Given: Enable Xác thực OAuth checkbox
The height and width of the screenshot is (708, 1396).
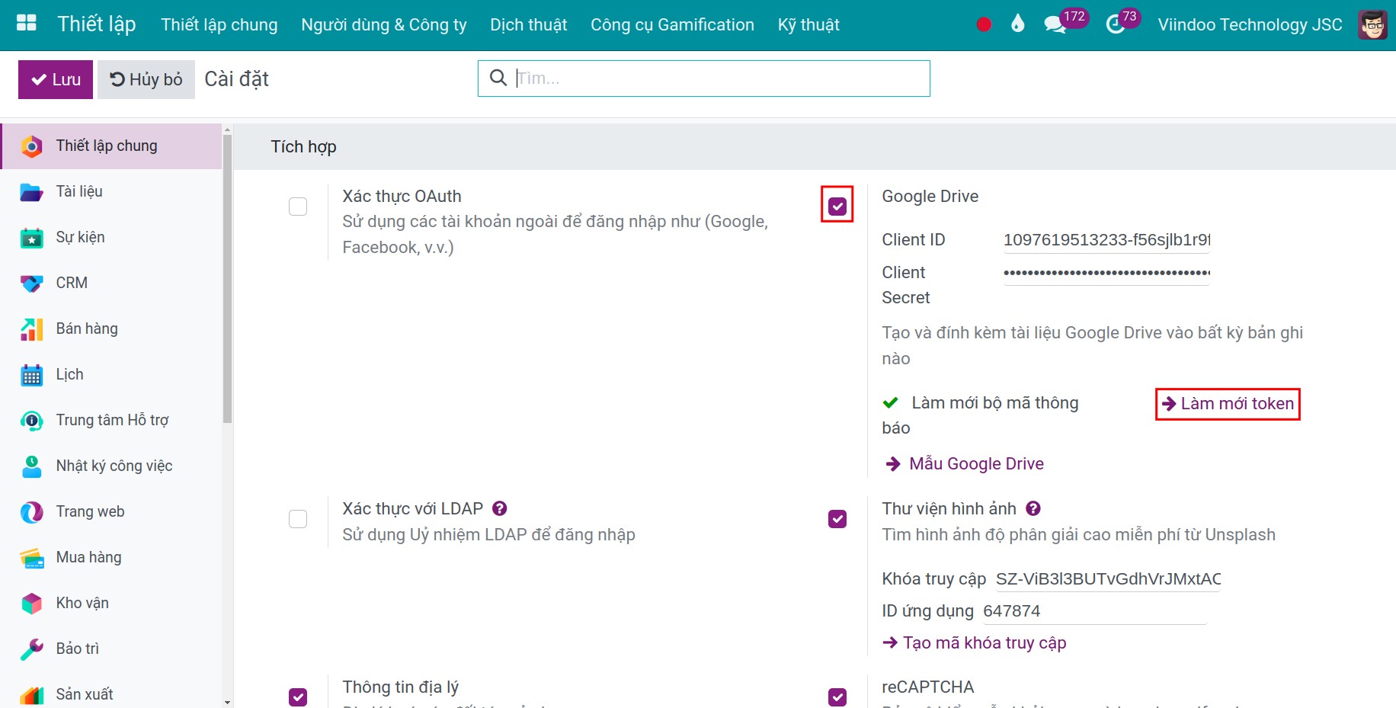Looking at the screenshot, I should [298, 207].
